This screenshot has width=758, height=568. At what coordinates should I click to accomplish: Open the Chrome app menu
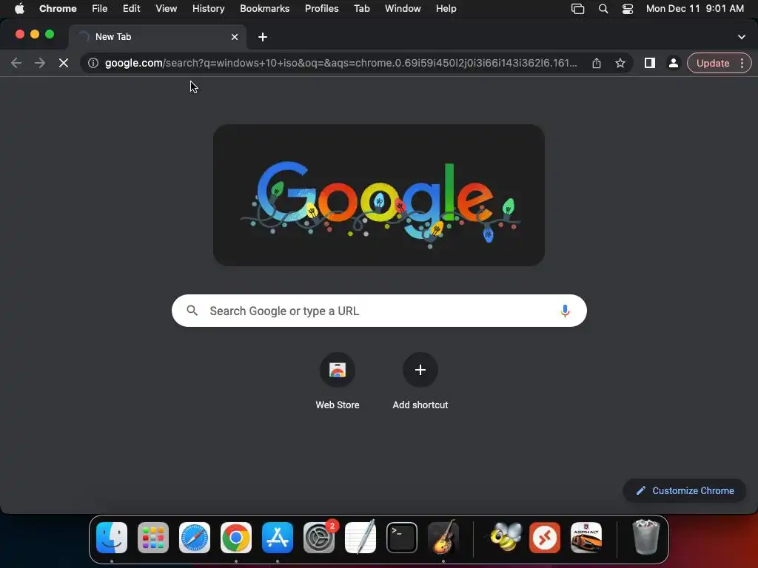point(58,9)
